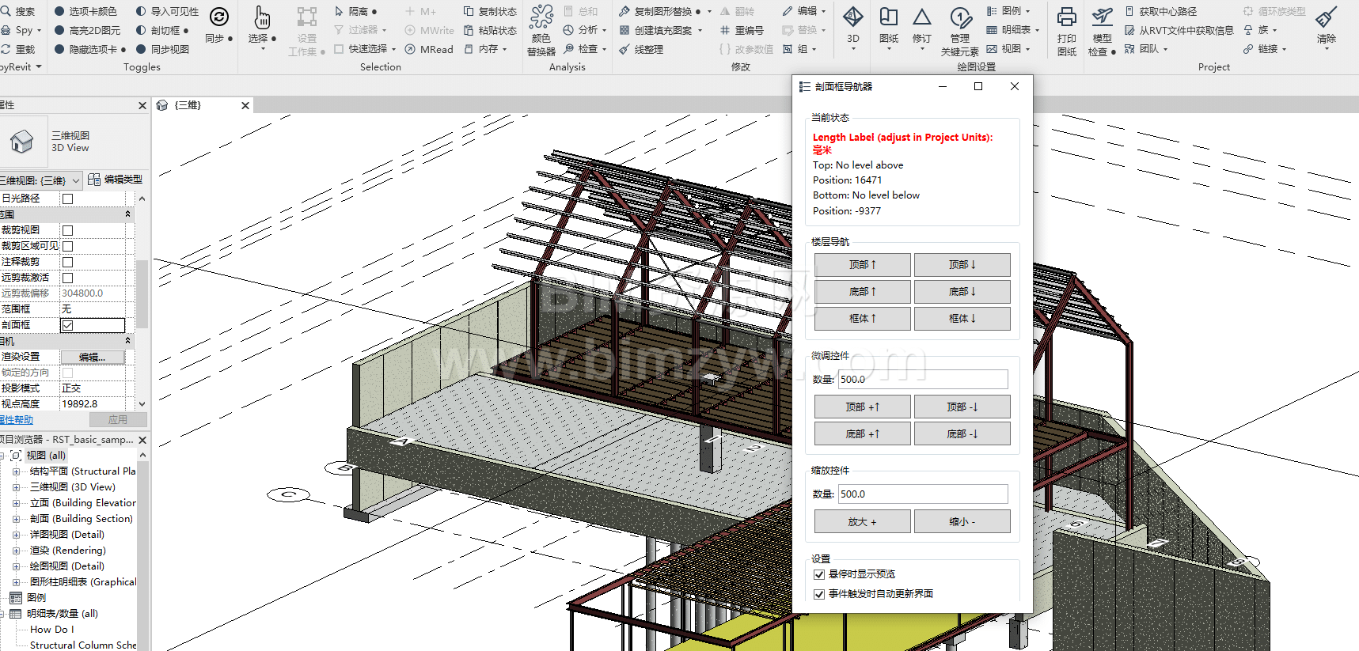Click the 模型检查 model check icon
This screenshot has width=1359, height=651.
(1102, 17)
